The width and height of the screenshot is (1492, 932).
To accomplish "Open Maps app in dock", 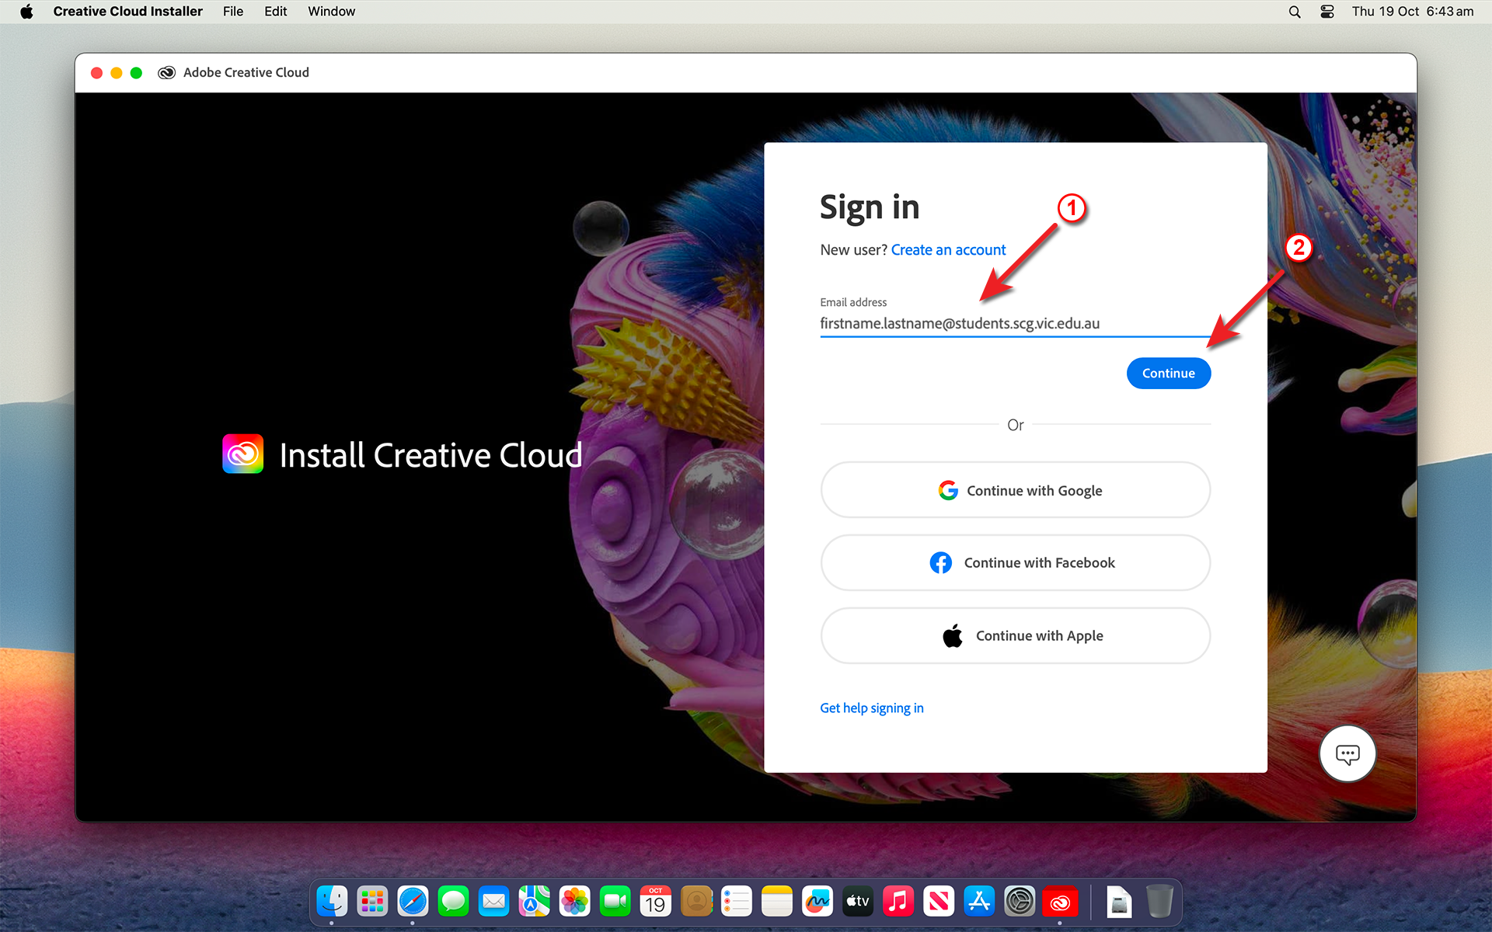I will point(534,902).
